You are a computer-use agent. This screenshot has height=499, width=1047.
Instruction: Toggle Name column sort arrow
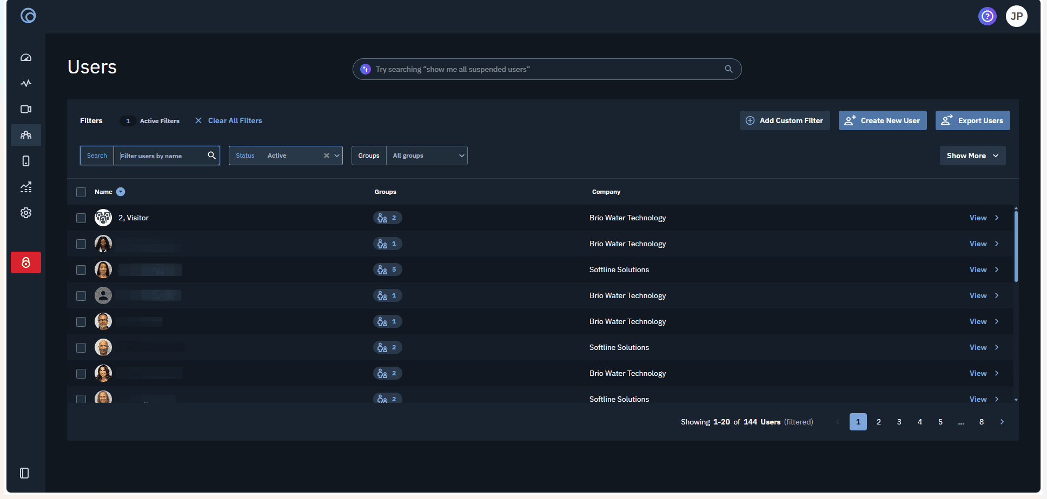click(121, 192)
